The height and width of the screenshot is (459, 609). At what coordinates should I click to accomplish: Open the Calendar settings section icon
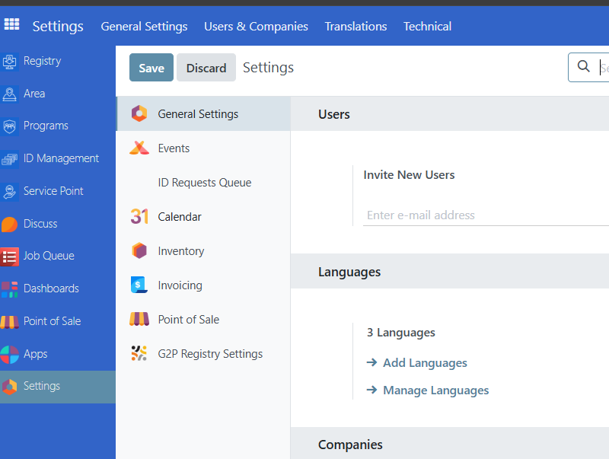pos(139,217)
